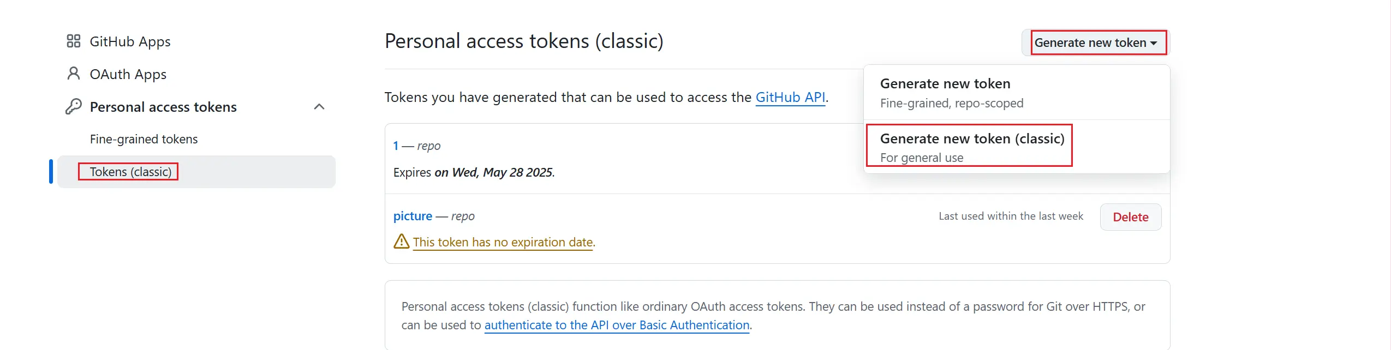Open 'authenticate to the API over Basic Authentication' link
1391x350 pixels.
(x=617, y=325)
